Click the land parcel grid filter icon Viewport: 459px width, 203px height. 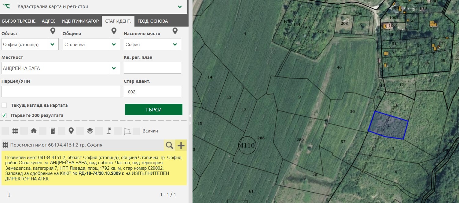tap(15, 131)
